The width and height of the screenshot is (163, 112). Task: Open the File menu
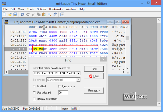(x=5, y=9)
